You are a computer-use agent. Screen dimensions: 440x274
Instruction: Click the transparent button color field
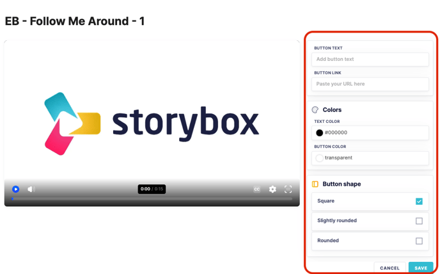[370, 158]
